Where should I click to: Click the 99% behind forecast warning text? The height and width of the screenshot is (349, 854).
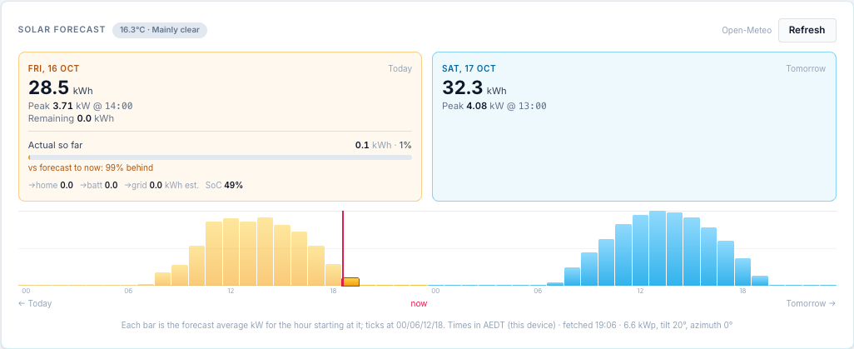[x=91, y=167]
